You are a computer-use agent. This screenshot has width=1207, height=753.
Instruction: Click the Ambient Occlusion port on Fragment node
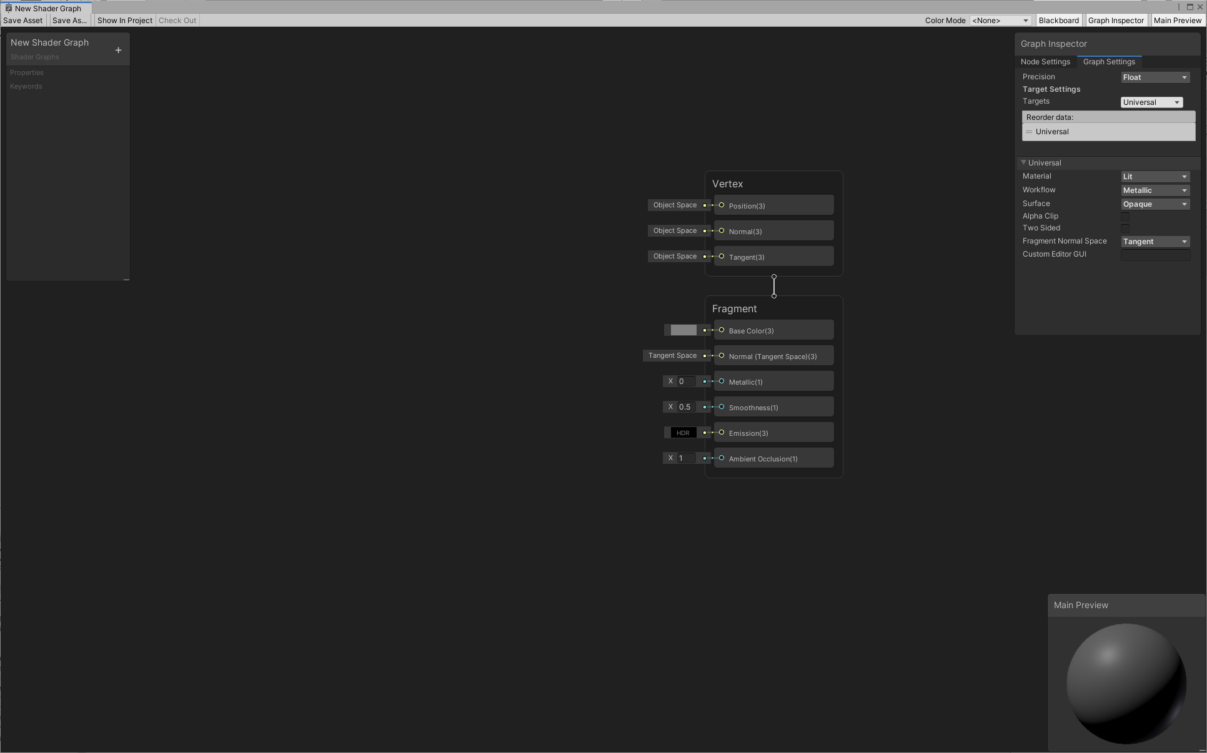(722, 458)
